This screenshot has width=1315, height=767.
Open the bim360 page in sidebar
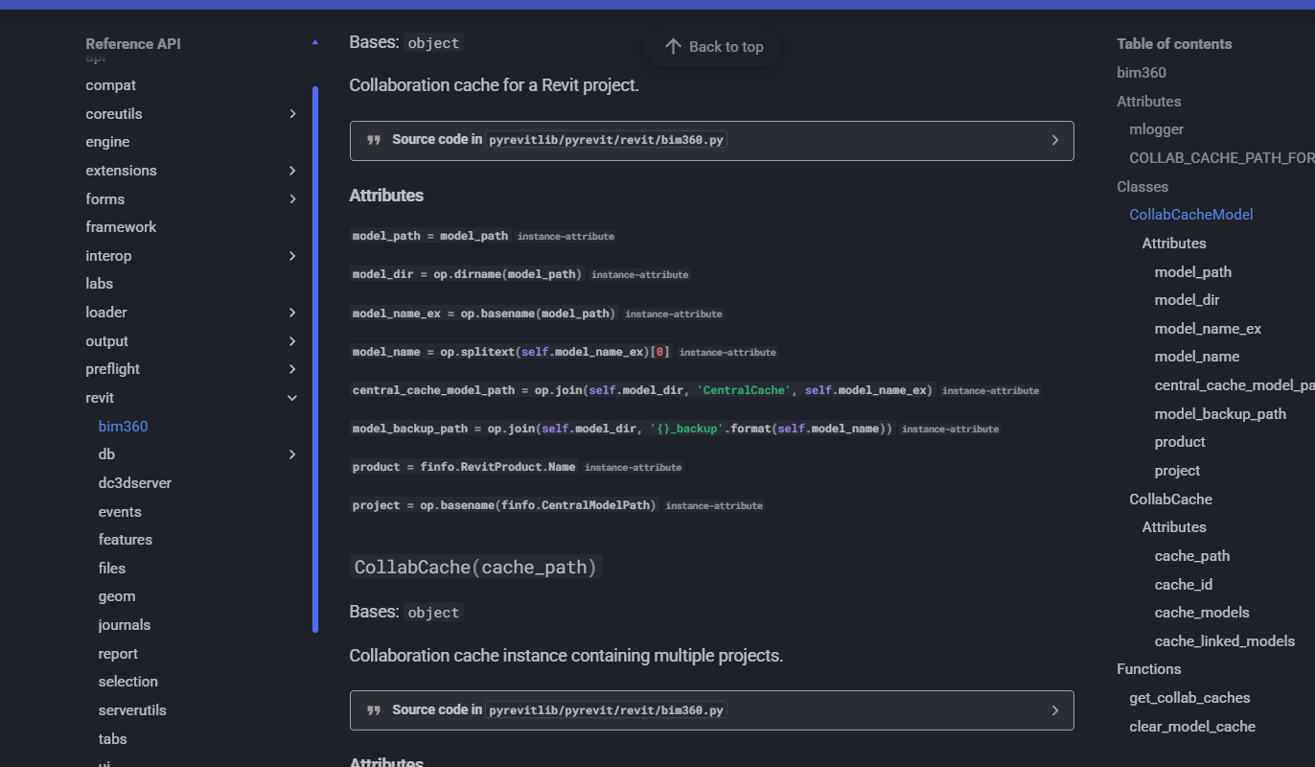[123, 427]
